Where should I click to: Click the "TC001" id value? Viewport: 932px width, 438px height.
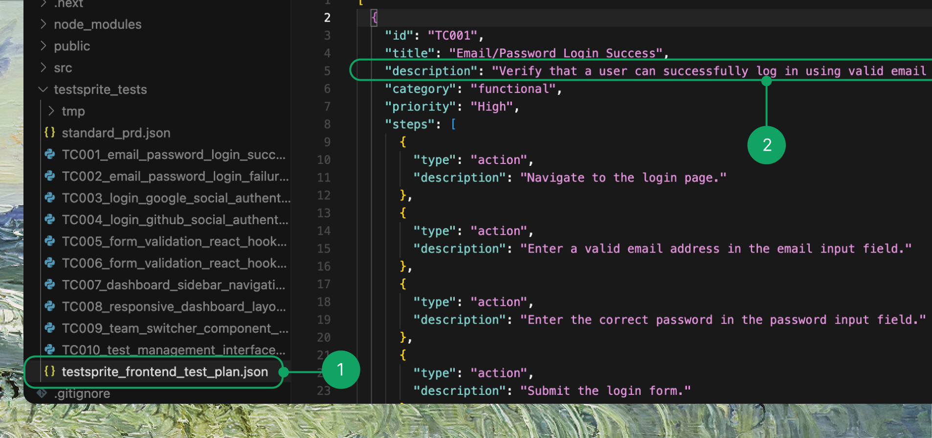click(452, 35)
